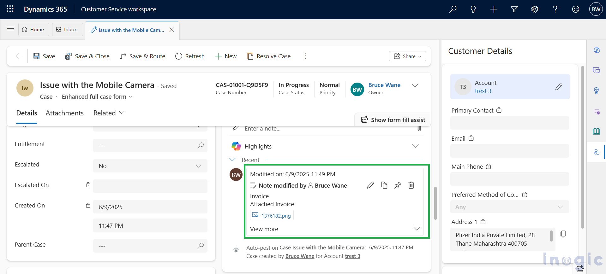Switch to the Details tab
606x274 pixels.
27,113
